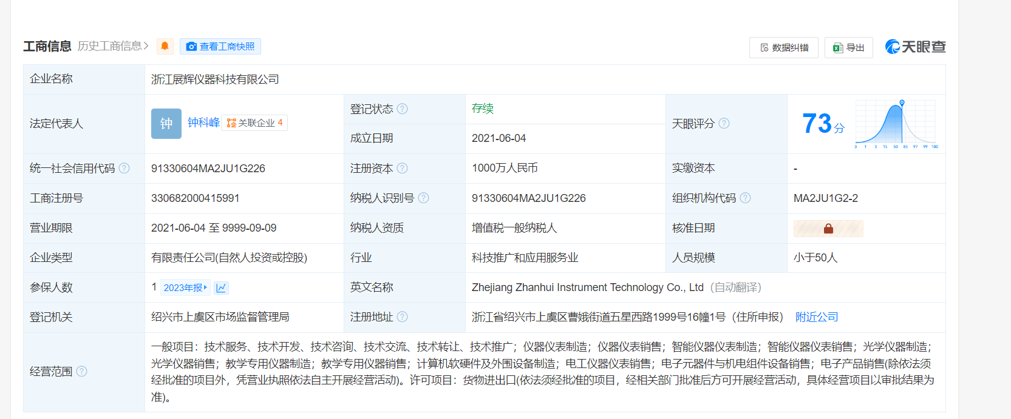Select English name Zhejiang Zhanhui Instrument Technology

click(x=588, y=287)
